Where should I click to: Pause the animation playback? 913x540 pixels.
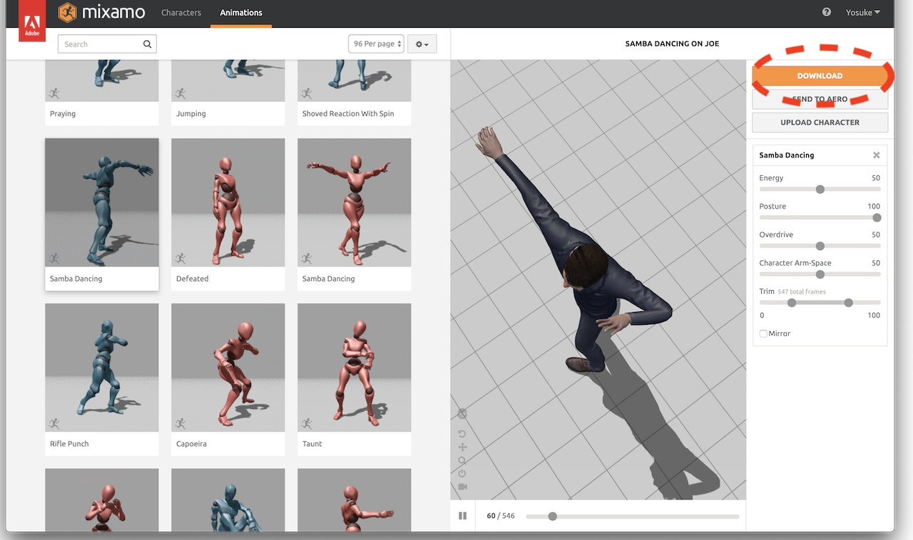462,516
